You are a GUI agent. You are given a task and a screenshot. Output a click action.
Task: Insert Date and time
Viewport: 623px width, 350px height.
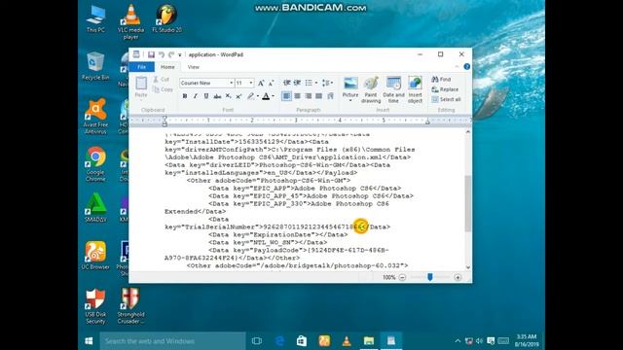pyautogui.click(x=393, y=90)
